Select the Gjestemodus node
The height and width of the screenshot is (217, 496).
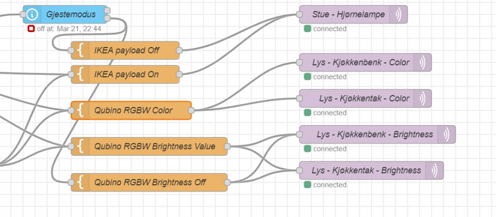71,14
